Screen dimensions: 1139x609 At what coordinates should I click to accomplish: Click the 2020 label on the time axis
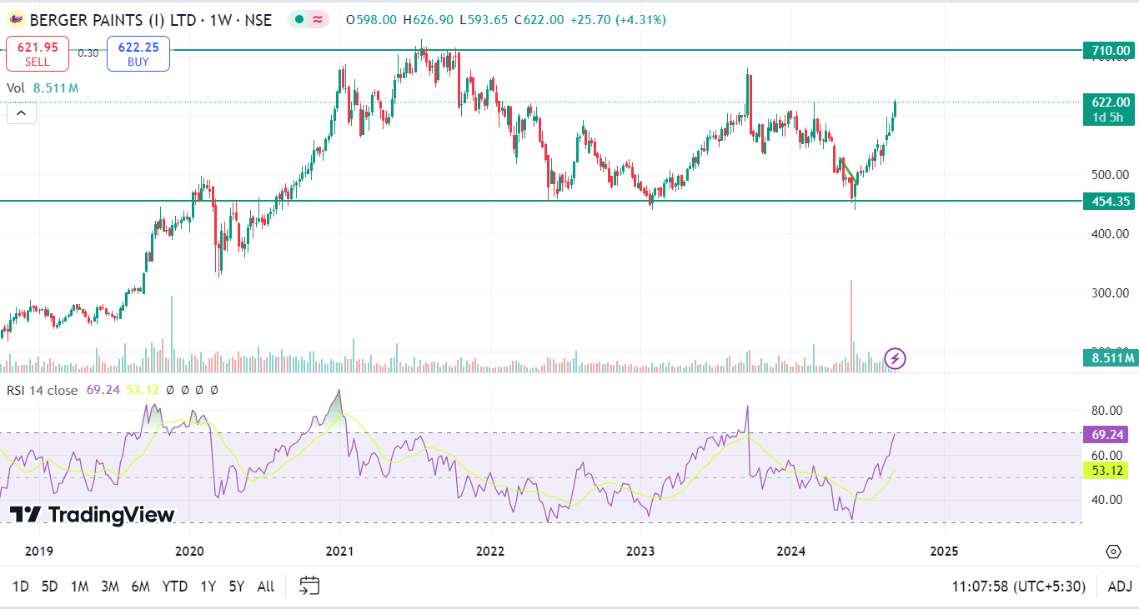(x=189, y=551)
